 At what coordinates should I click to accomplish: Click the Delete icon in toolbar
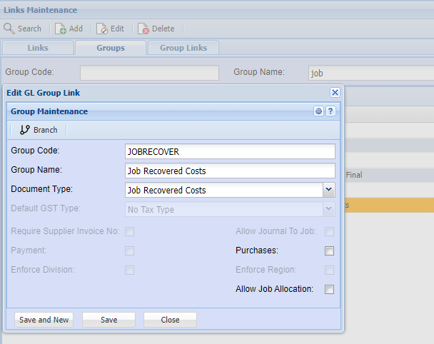(x=143, y=29)
